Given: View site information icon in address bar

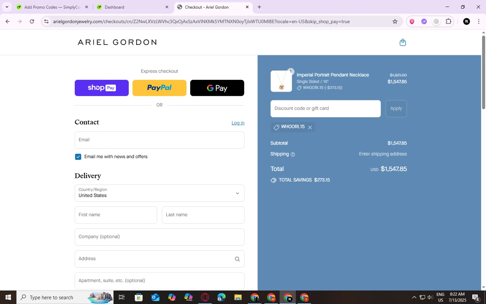Looking at the screenshot, I should (x=46, y=21).
